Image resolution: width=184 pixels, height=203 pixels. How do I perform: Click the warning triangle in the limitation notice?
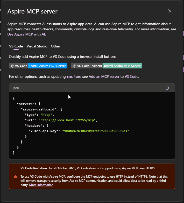[x=16, y=176]
